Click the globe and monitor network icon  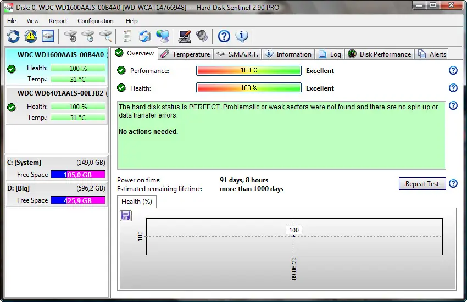coord(162,36)
